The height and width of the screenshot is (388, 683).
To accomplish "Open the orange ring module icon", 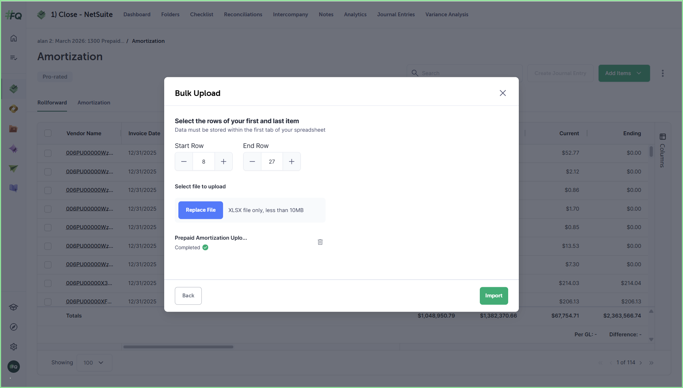I will point(13,109).
